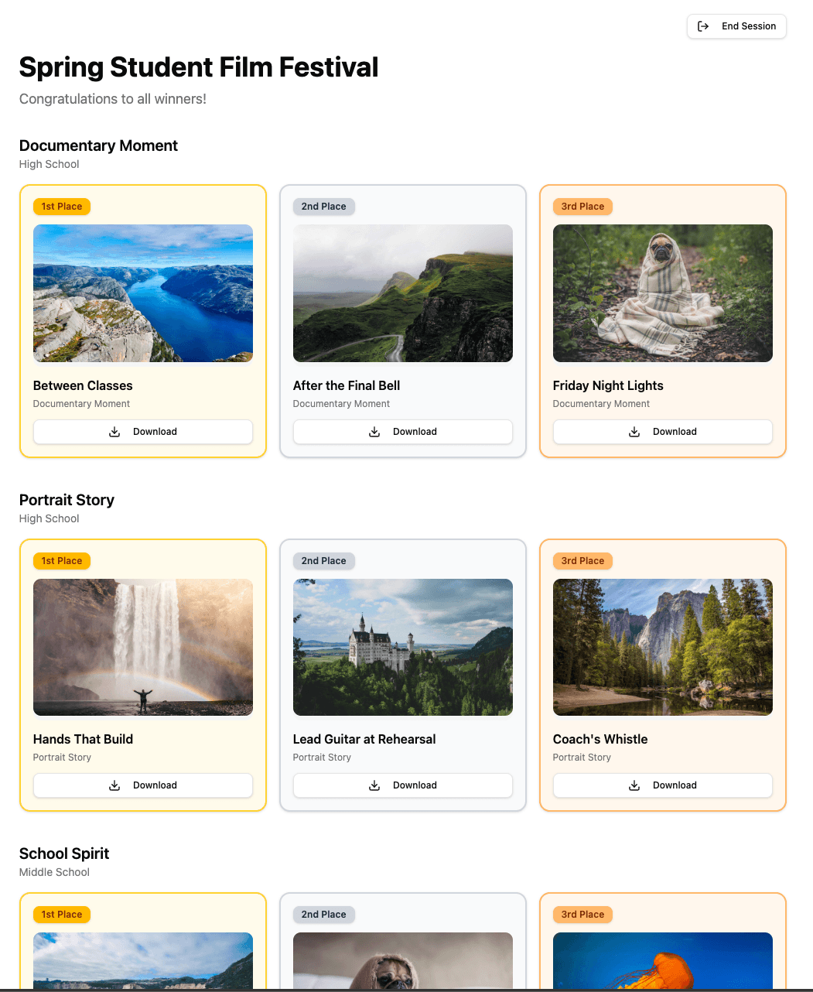Download Friday Night Lights via its button text

675,432
